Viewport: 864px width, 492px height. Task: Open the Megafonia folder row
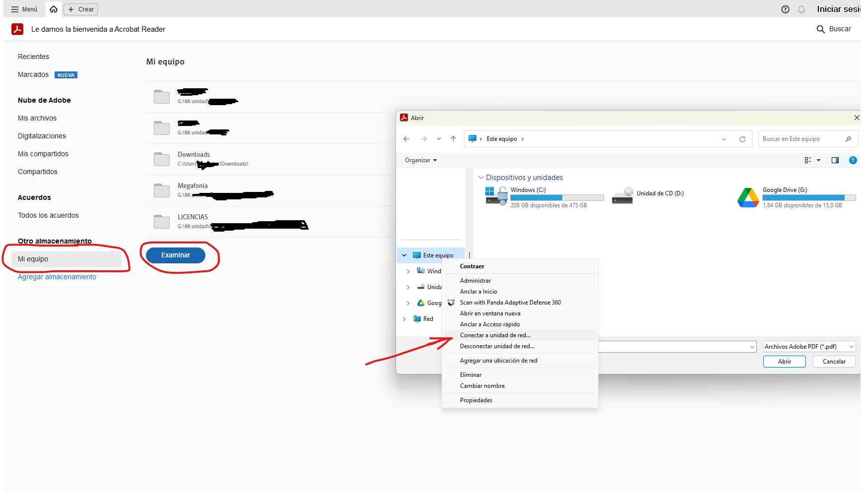[270, 190]
